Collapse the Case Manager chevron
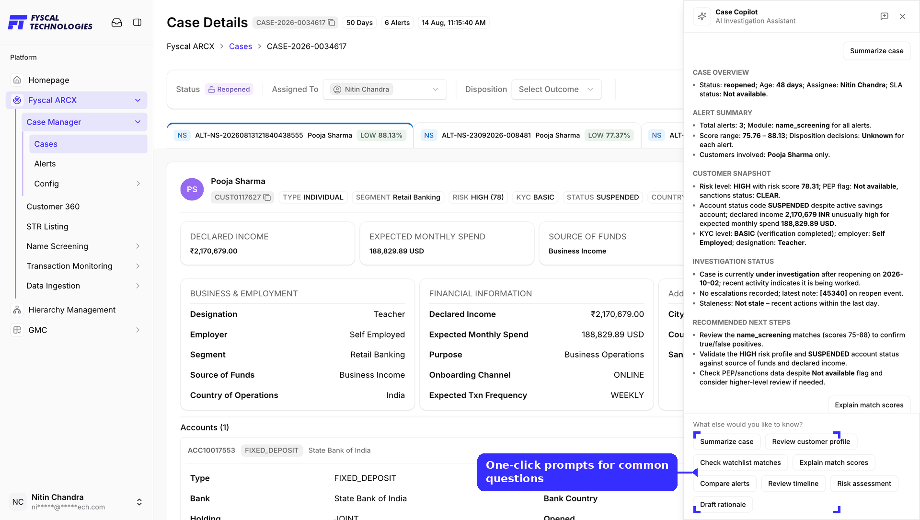Image resolution: width=920 pixels, height=520 pixels. (138, 122)
